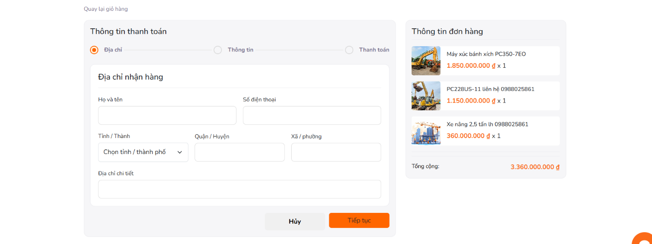The height and width of the screenshot is (244, 652).
Task: Focus the Địa chỉ chi tiết input field
Action: point(239,189)
